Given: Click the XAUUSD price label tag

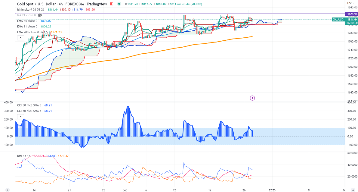Looking at the screenshot, I should 338,19.
